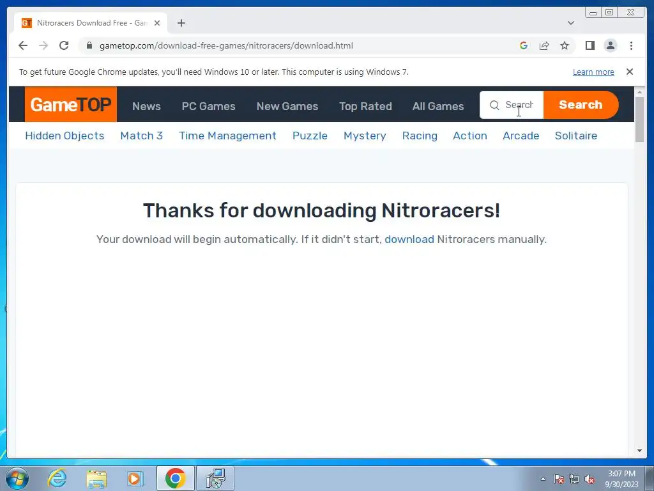Click the Google icon in the address bar
The width and height of the screenshot is (654, 491).
[524, 45]
